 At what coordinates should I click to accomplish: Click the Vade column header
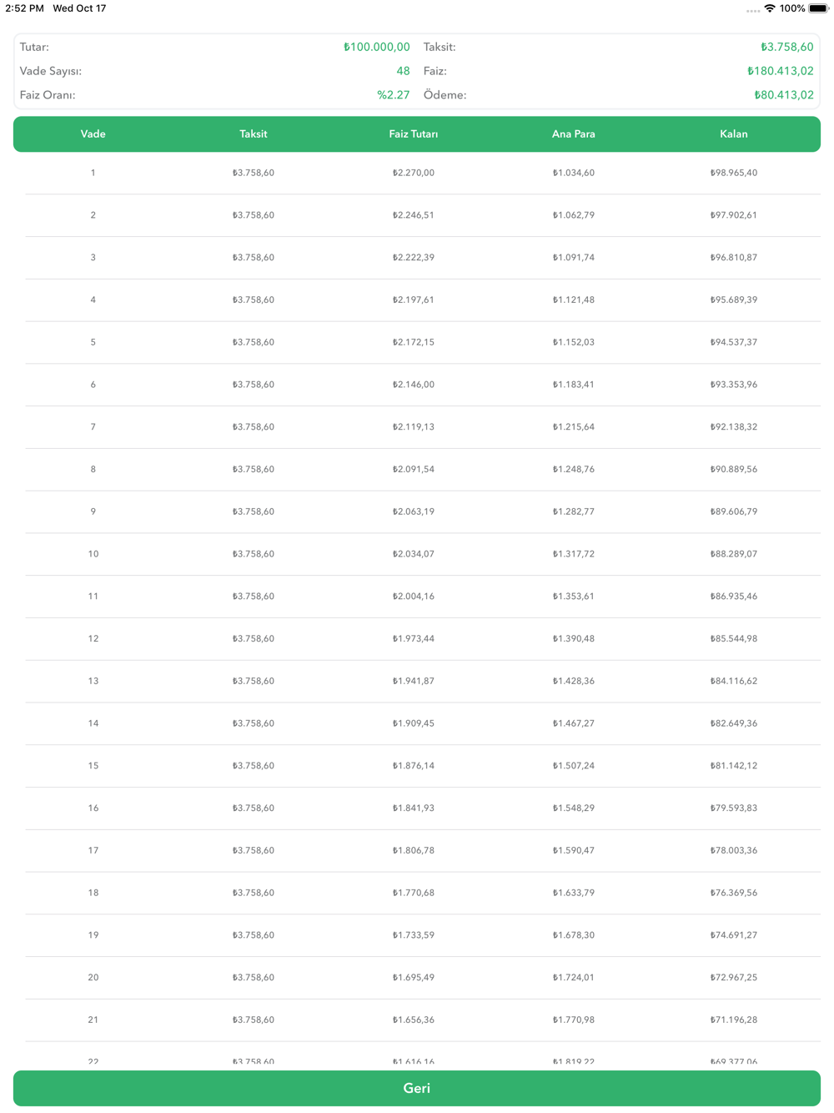point(93,133)
